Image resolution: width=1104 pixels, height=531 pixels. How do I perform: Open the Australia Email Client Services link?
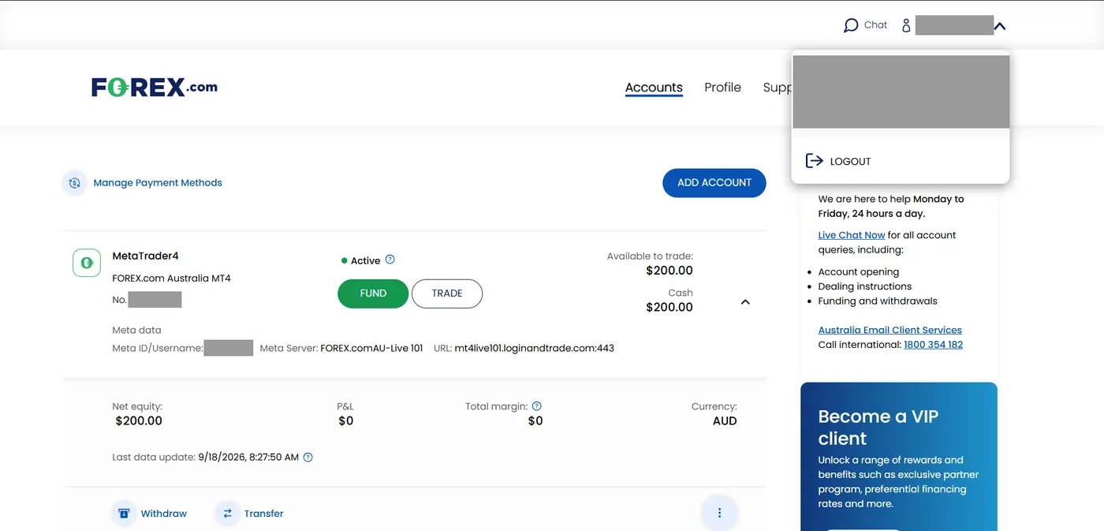coord(890,331)
